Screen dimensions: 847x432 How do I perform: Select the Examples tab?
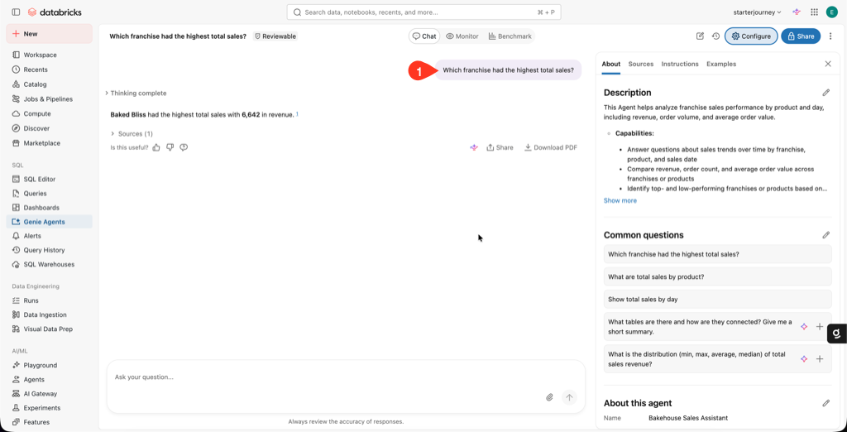pyautogui.click(x=721, y=64)
